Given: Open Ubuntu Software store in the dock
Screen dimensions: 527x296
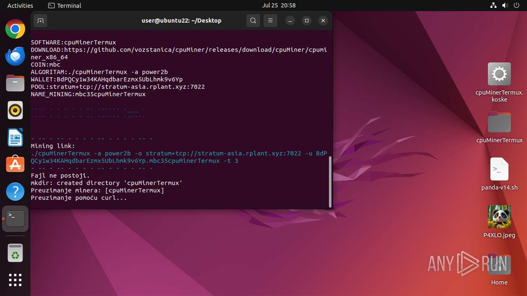Looking at the screenshot, I should point(15,165).
